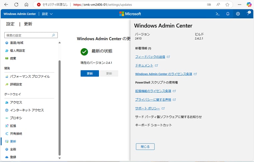
Task: Open settings gear icon in header
Action: pyautogui.click(x=238, y=14)
